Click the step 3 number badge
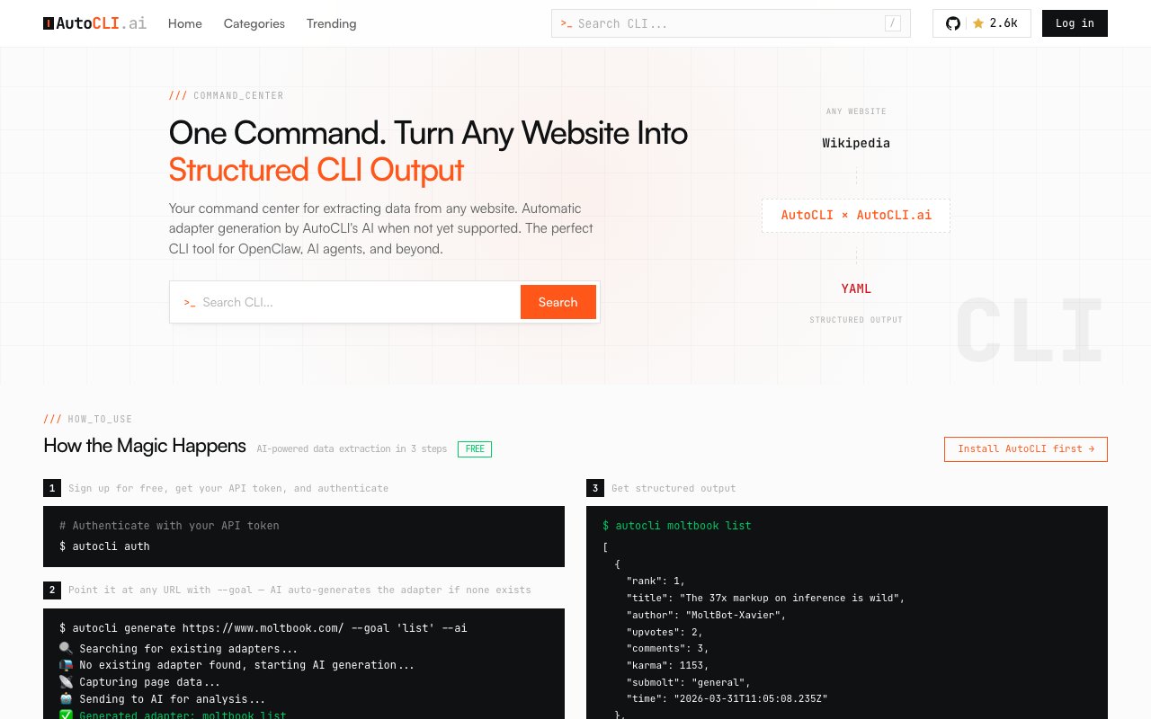The height and width of the screenshot is (719, 1151). [594, 488]
